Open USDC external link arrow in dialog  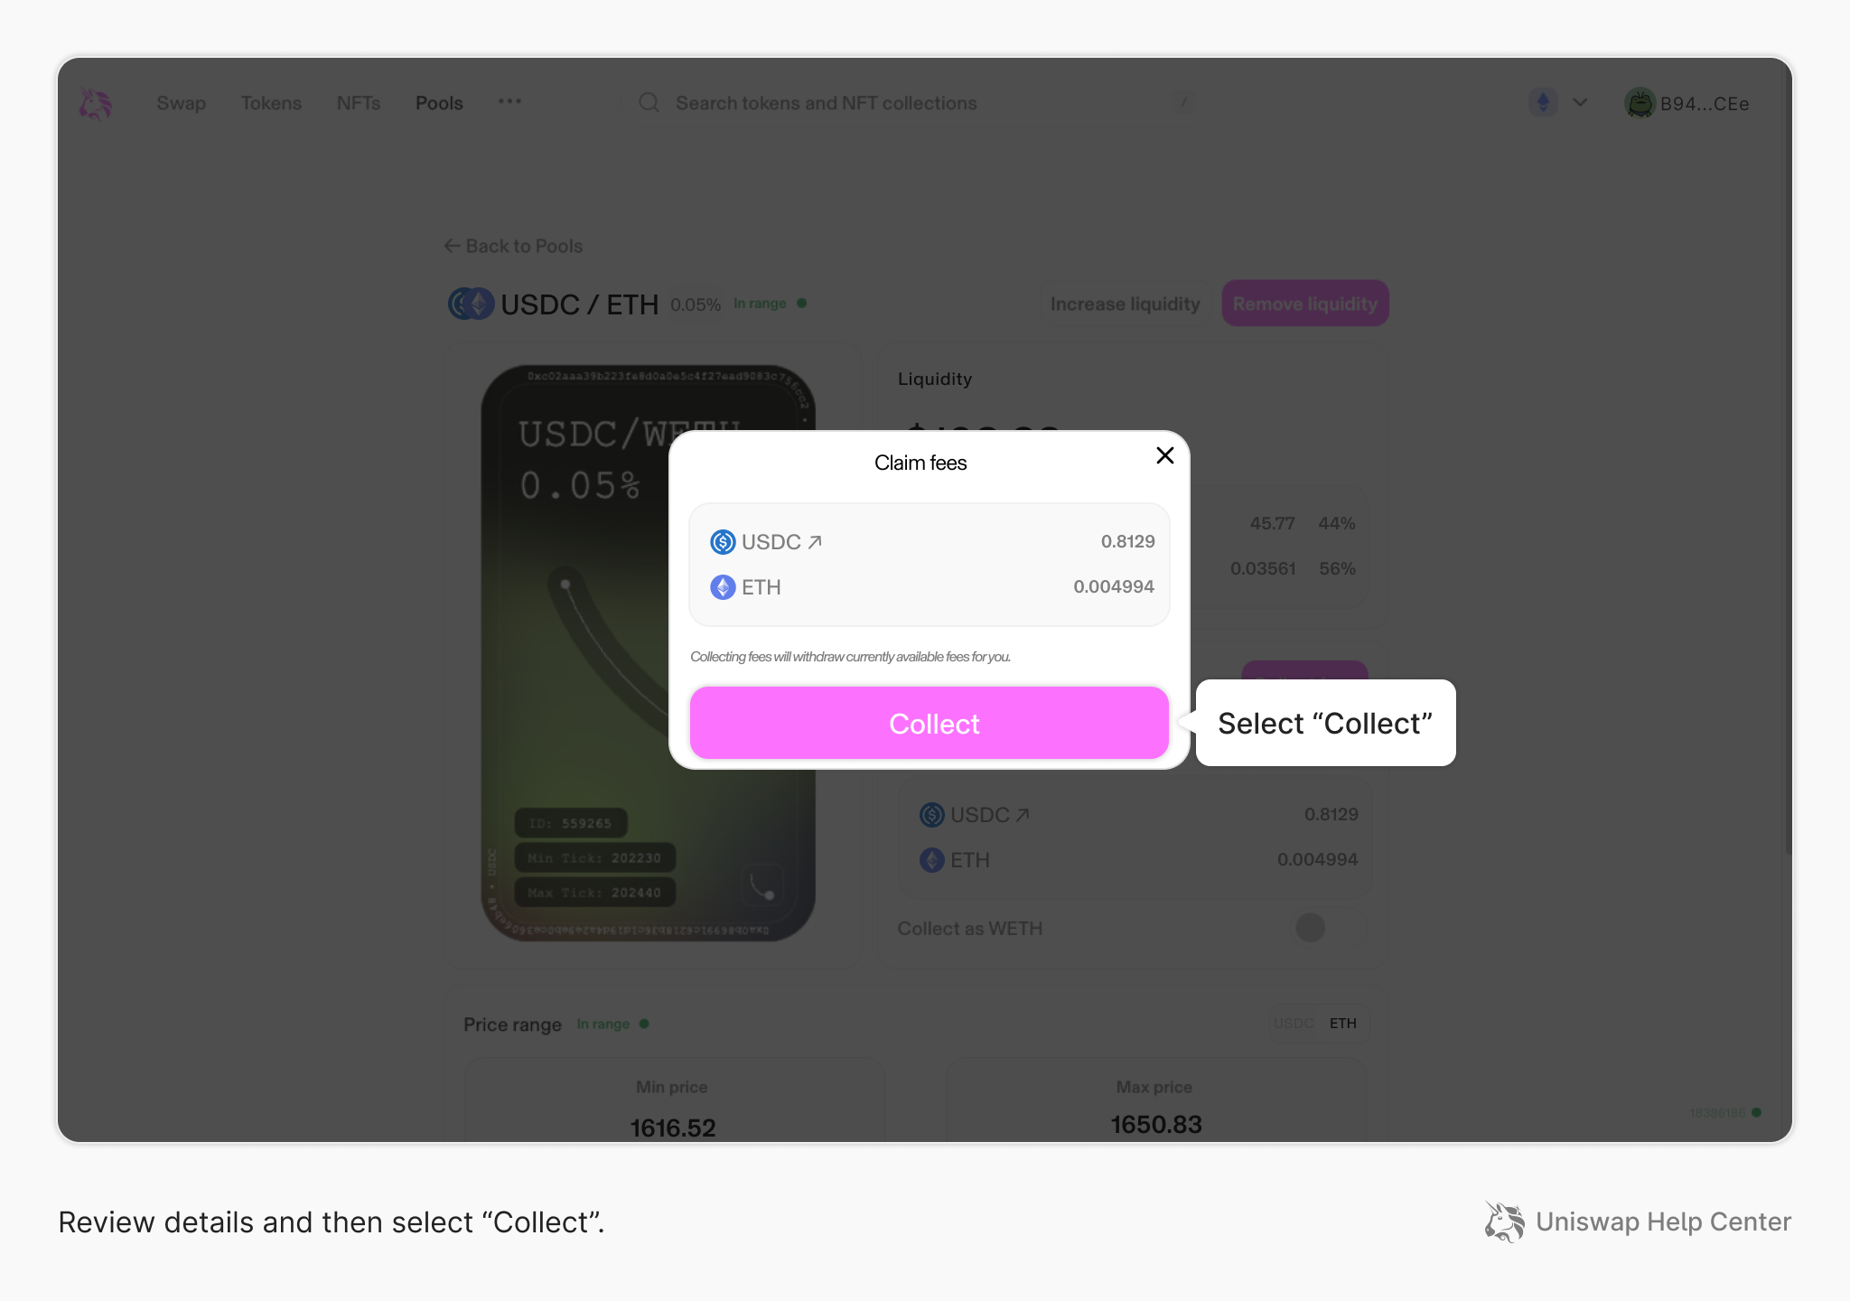[815, 542]
